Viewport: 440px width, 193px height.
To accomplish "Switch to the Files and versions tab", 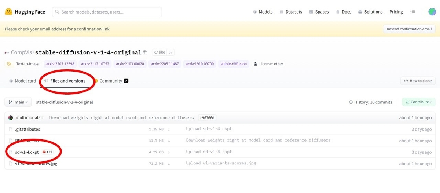I will click(x=65, y=81).
